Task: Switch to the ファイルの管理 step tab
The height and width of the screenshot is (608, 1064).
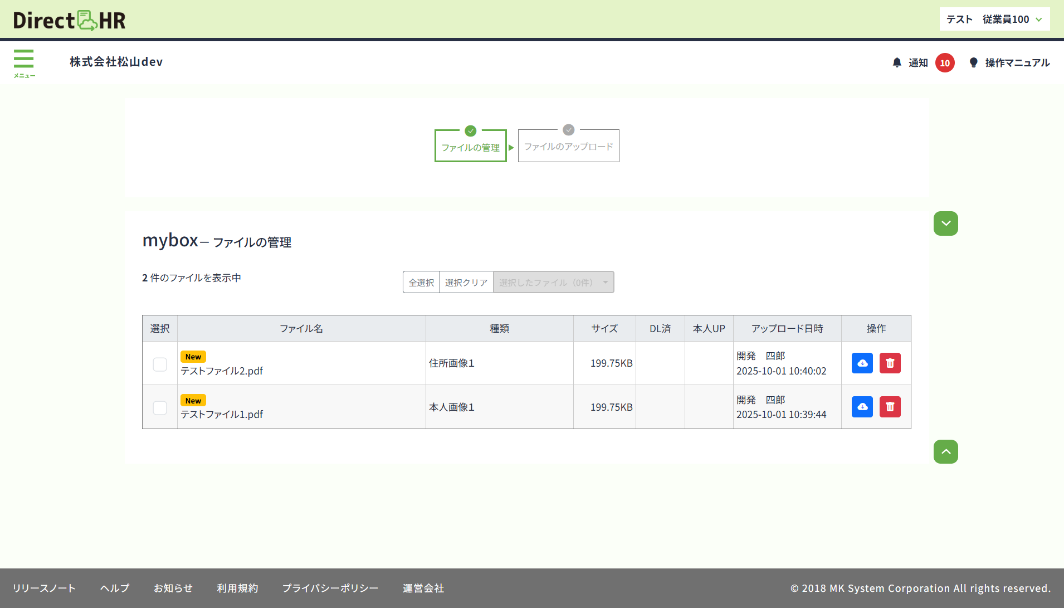Action: pos(470,147)
